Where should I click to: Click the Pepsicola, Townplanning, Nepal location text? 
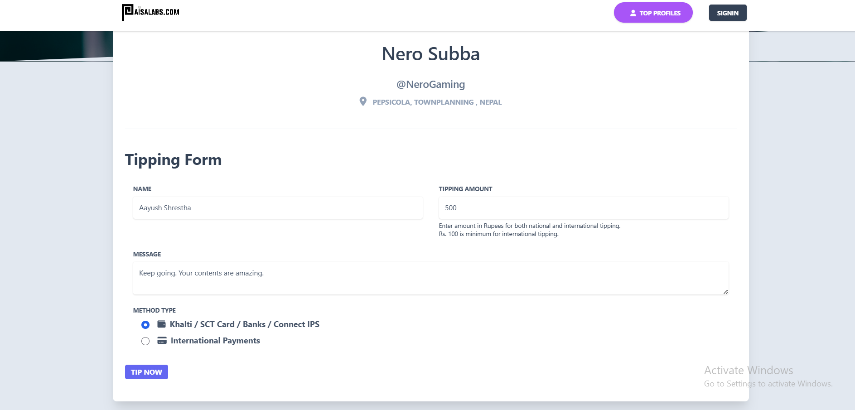pyautogui.click(x=437, y=102)
